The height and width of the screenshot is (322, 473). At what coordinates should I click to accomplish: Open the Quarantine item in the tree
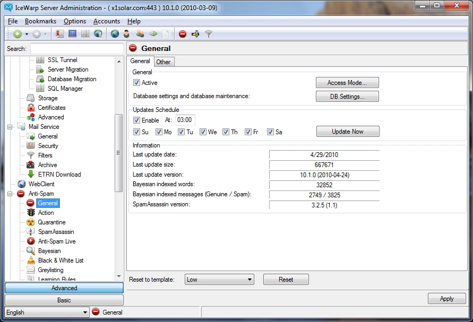[51, 222]
